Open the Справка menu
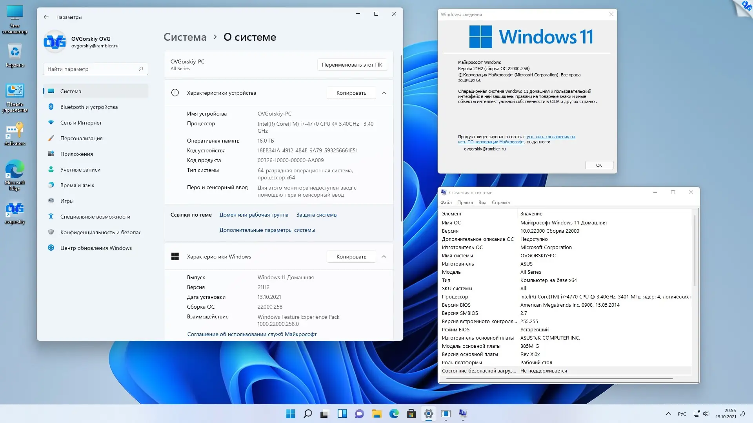 pyautogui.click(x=500, y=202)
